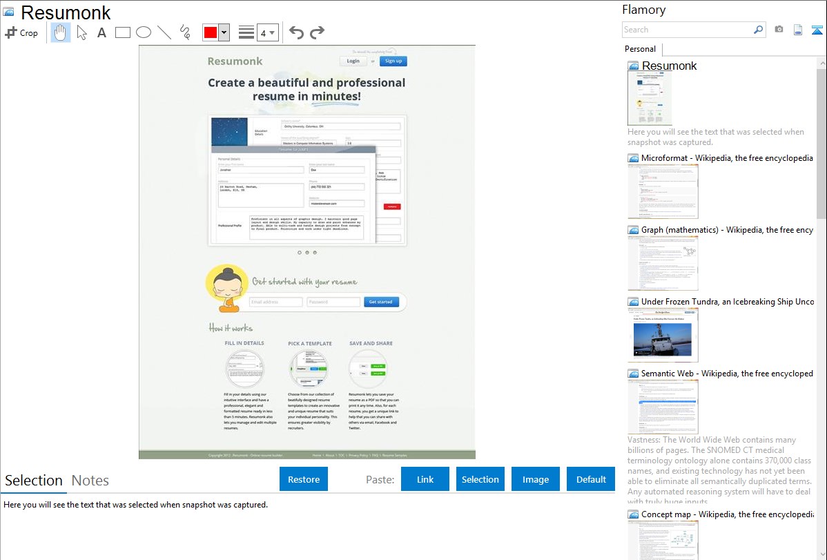Open the Notes tab
This screenshot has height=560, width=827.
click(90, 481)
